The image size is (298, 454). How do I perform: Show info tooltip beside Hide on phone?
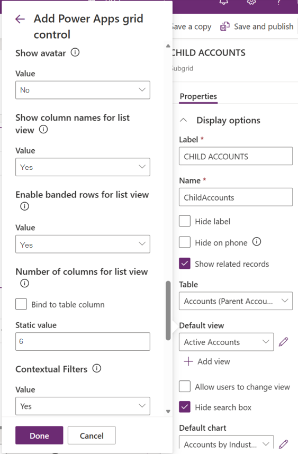coord(257,241)
